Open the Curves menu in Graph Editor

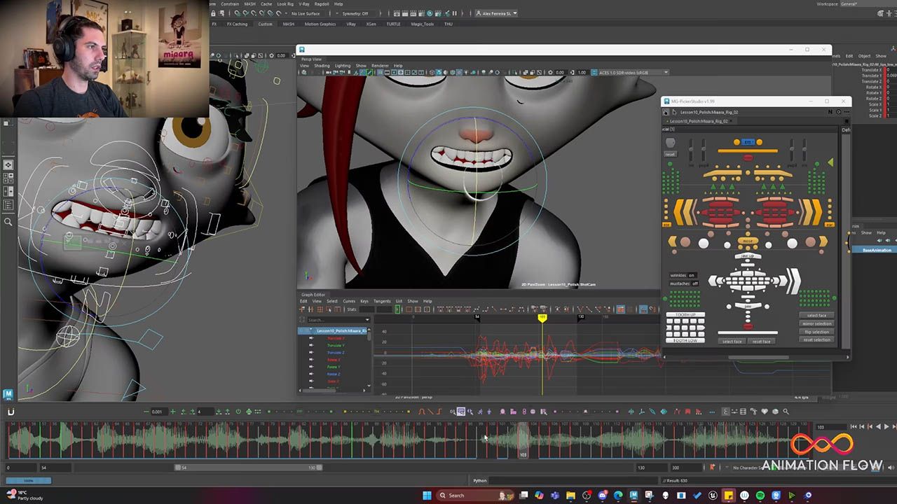348,301
